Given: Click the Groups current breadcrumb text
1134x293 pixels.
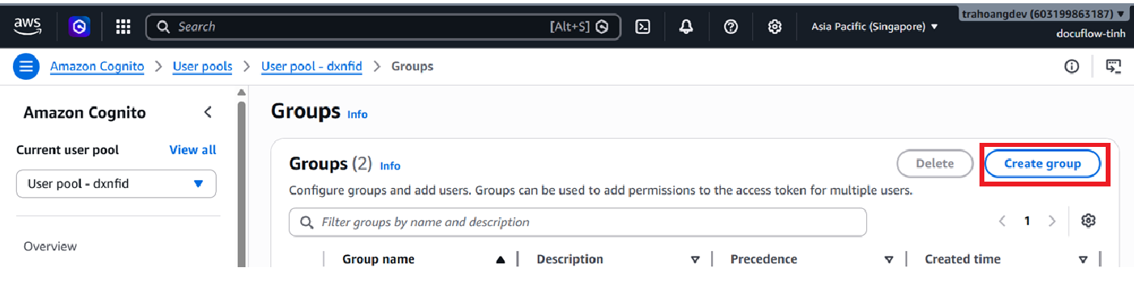Looking at the screenshot, I should coord(413,66).
